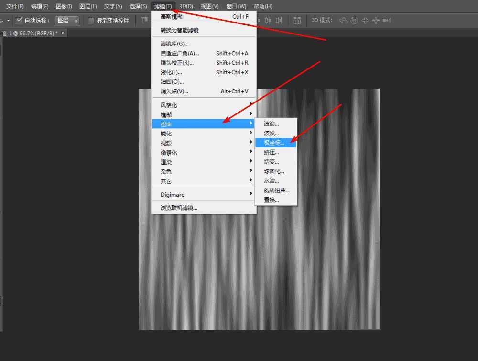Select the 3D roll mode icon
The height and width of the screenshot is (361, 478).
point(354,20)
